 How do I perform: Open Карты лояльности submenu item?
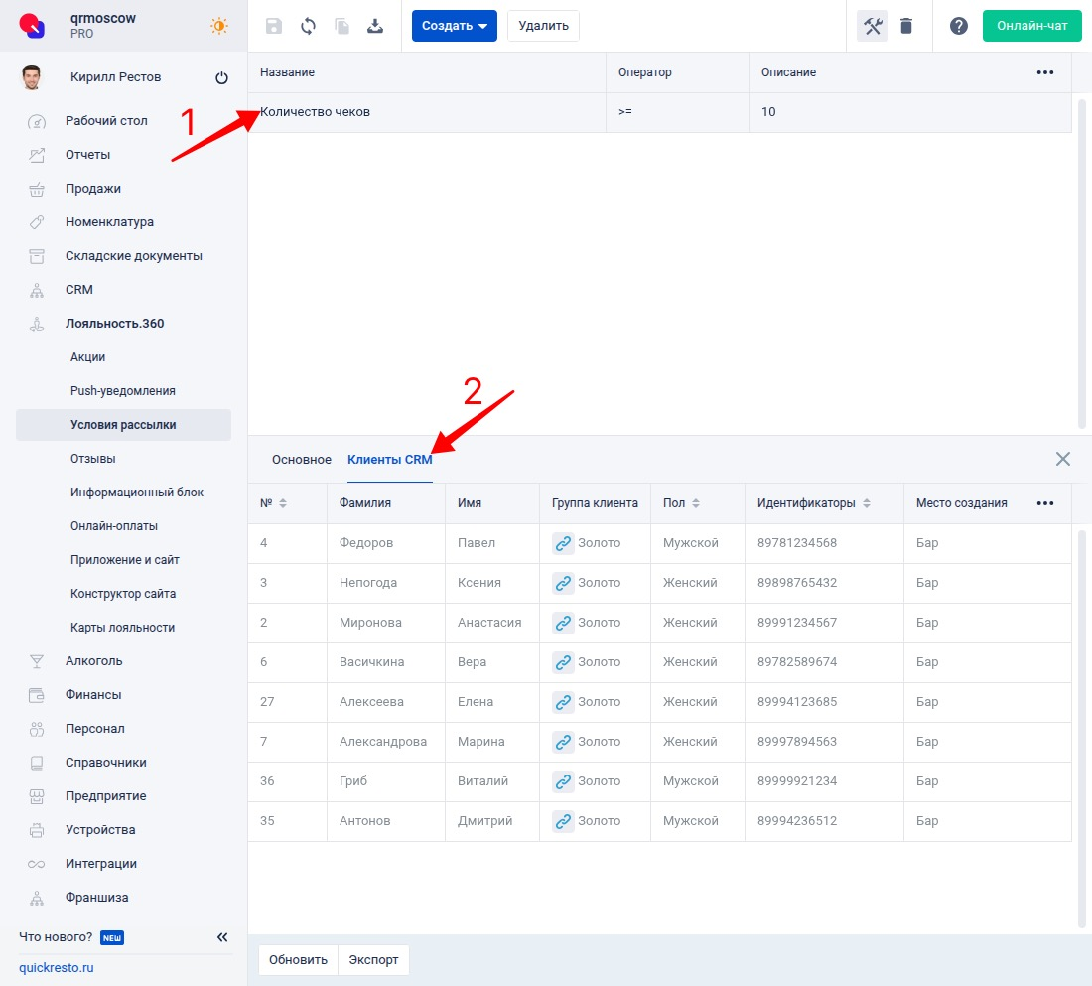coord(122,628)
